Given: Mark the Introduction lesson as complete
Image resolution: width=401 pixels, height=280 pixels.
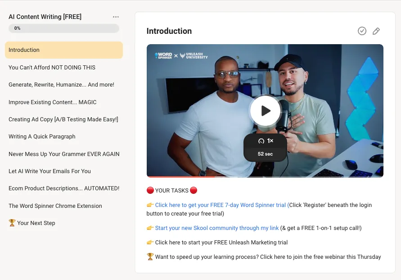Looking at the screenshot, I should [x=362, y=31].
